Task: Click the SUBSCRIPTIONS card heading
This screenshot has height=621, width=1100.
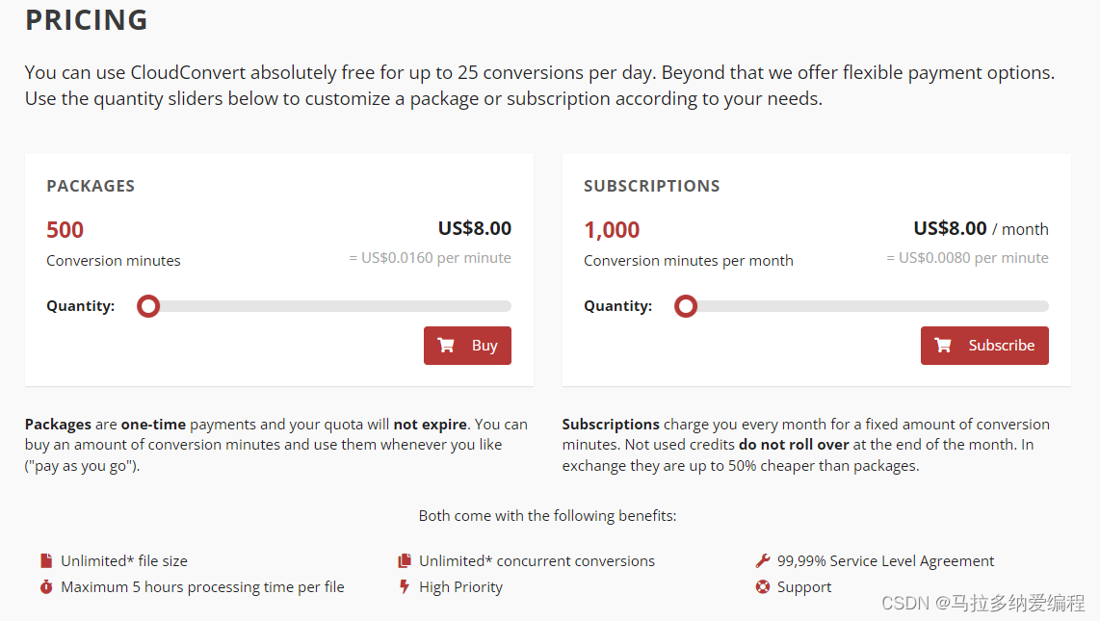Action: pos(651,186)
